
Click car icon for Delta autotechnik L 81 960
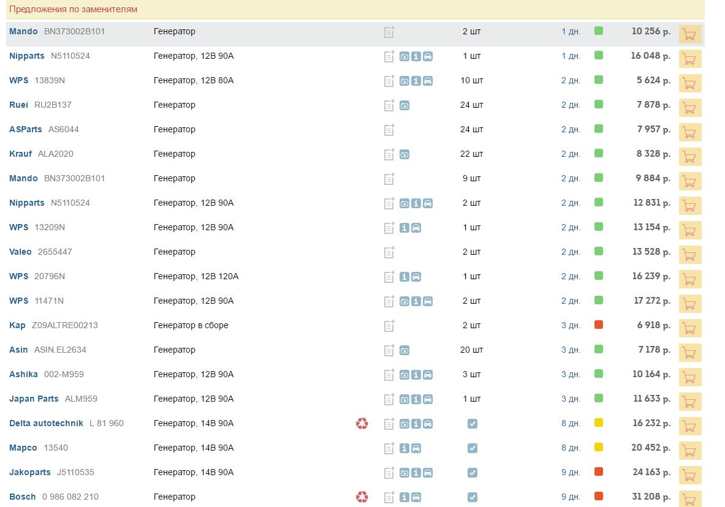point(428,424)
